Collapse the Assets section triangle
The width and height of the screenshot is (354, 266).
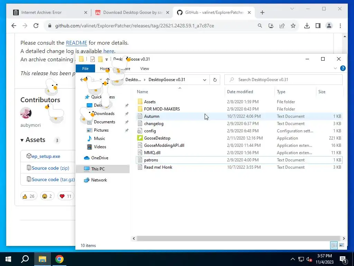[x=22, y=140]
